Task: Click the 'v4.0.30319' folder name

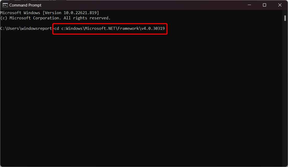Action: click(x=153, y=28)
